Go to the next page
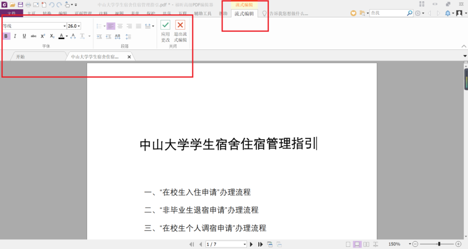 point(251,244)
